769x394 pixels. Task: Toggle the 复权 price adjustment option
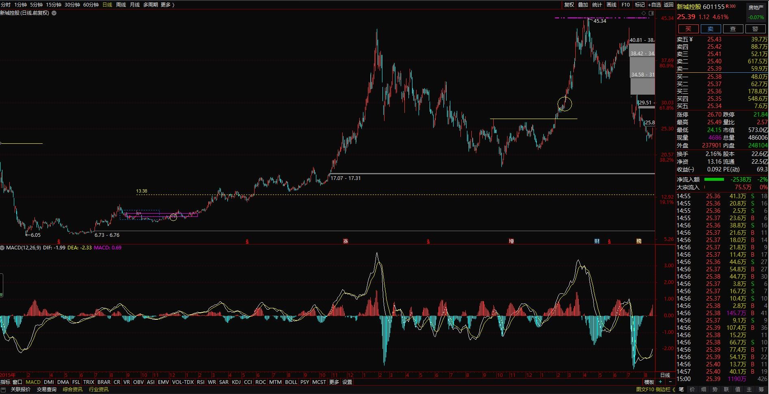[569, 5]
